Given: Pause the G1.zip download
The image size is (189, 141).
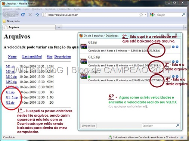Looking at the screenshot, I should (x=173, y=47).
